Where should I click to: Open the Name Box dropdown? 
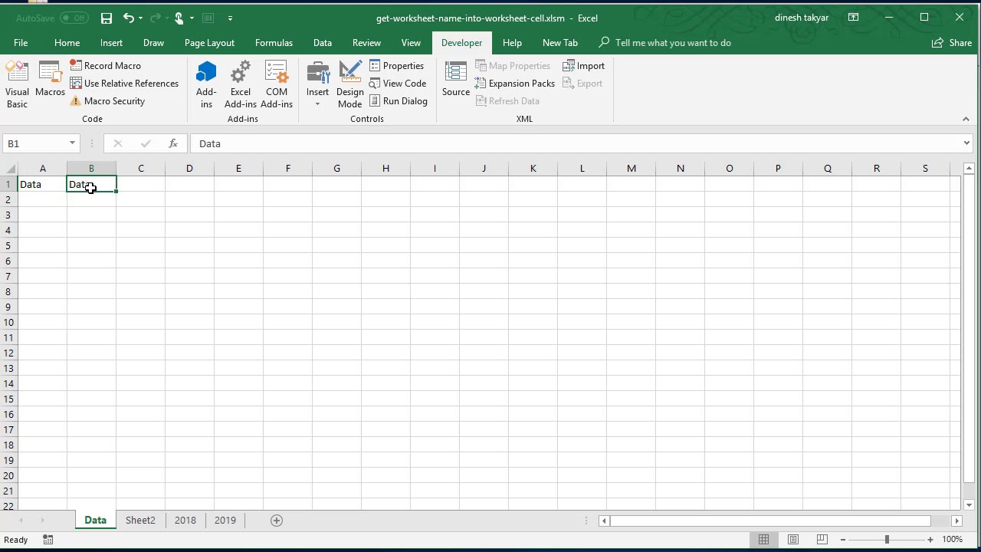coord(72,143)
